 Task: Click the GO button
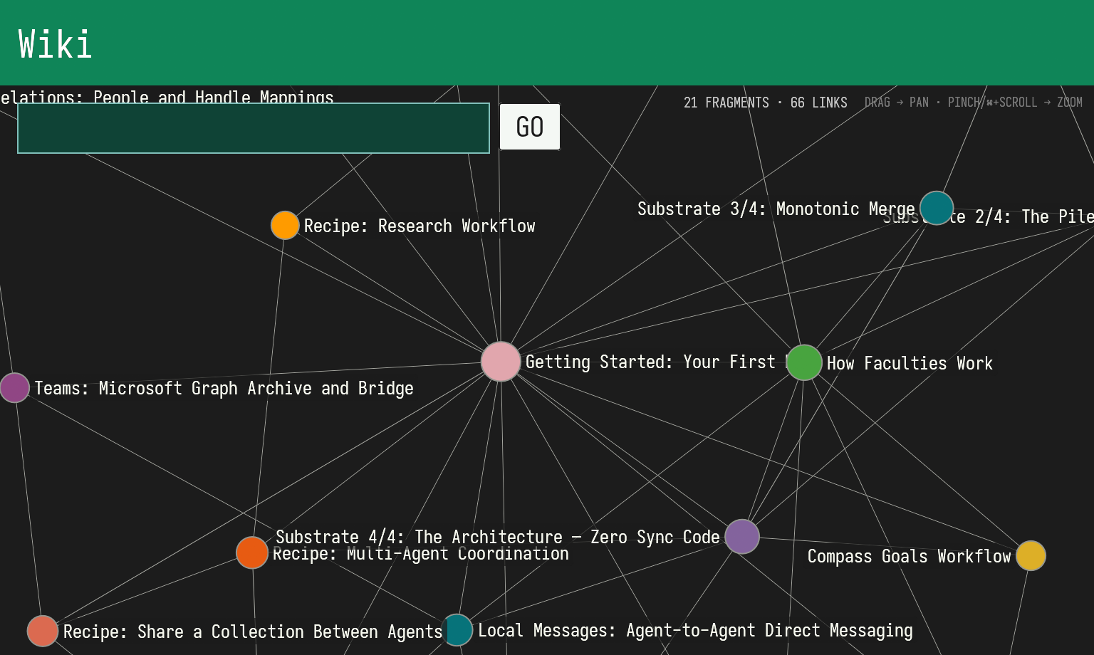pos(530,127)
